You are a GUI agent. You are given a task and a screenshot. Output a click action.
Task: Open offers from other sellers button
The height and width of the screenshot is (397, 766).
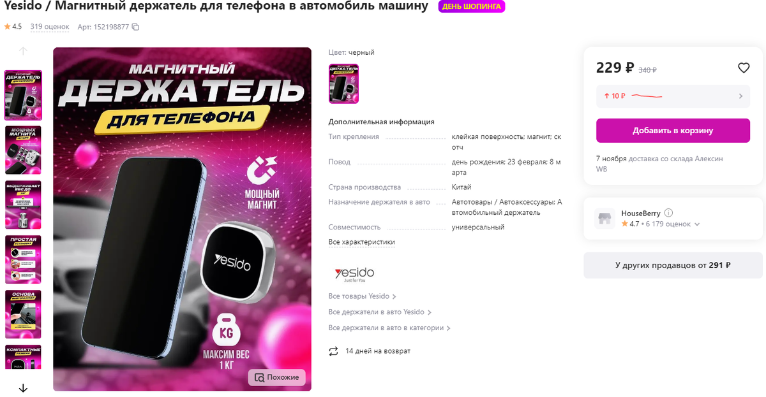(x=673, y=266)
